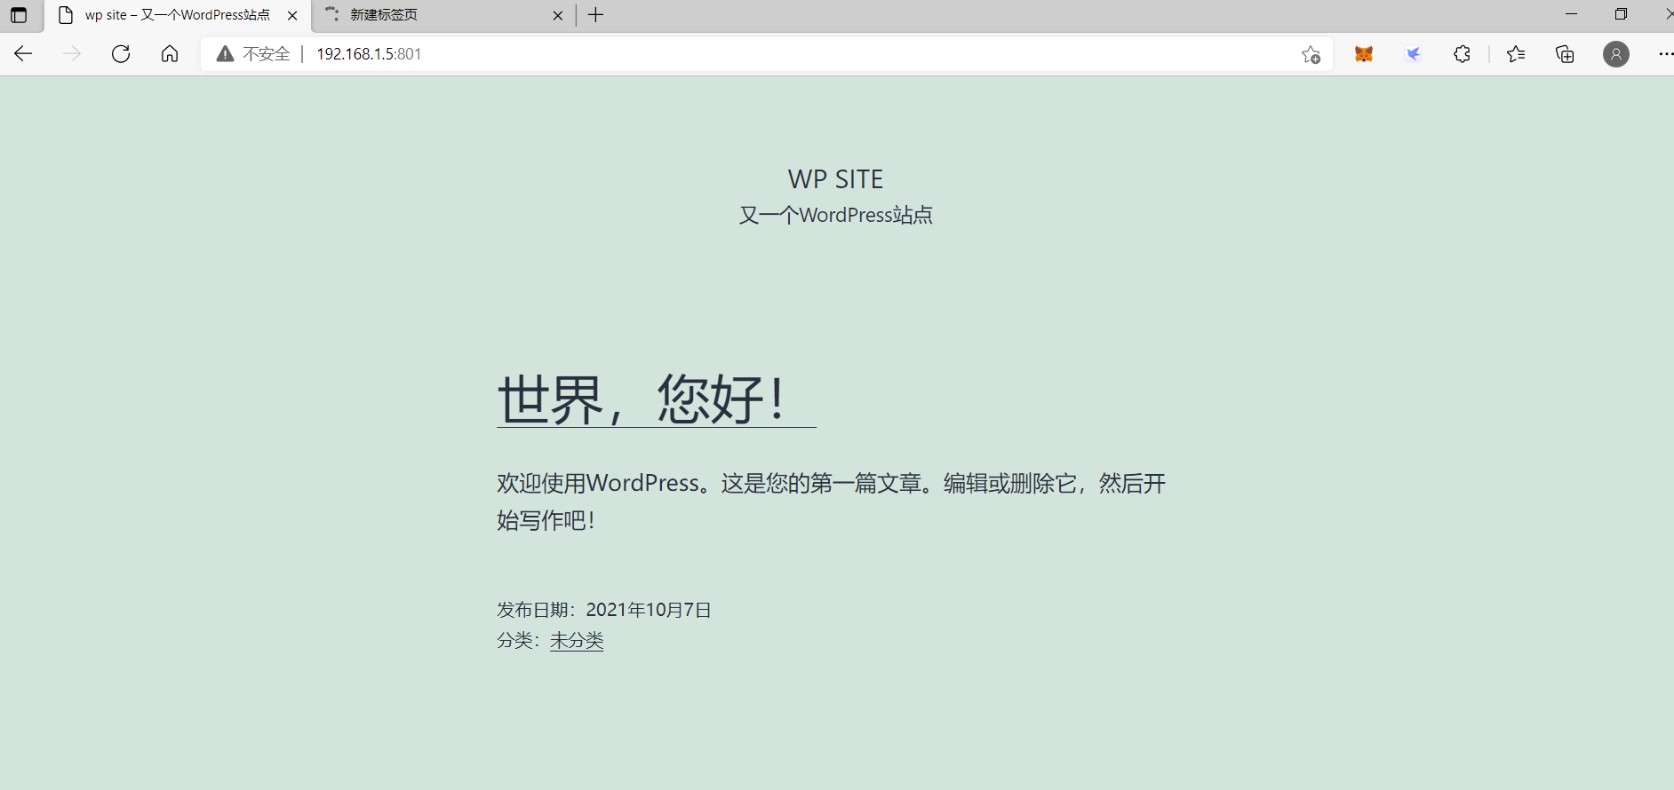This screenshot has width=1674, height=790.
Task: Minimize the browser window
Action: pyautogui.click(x=1571, y=14)
